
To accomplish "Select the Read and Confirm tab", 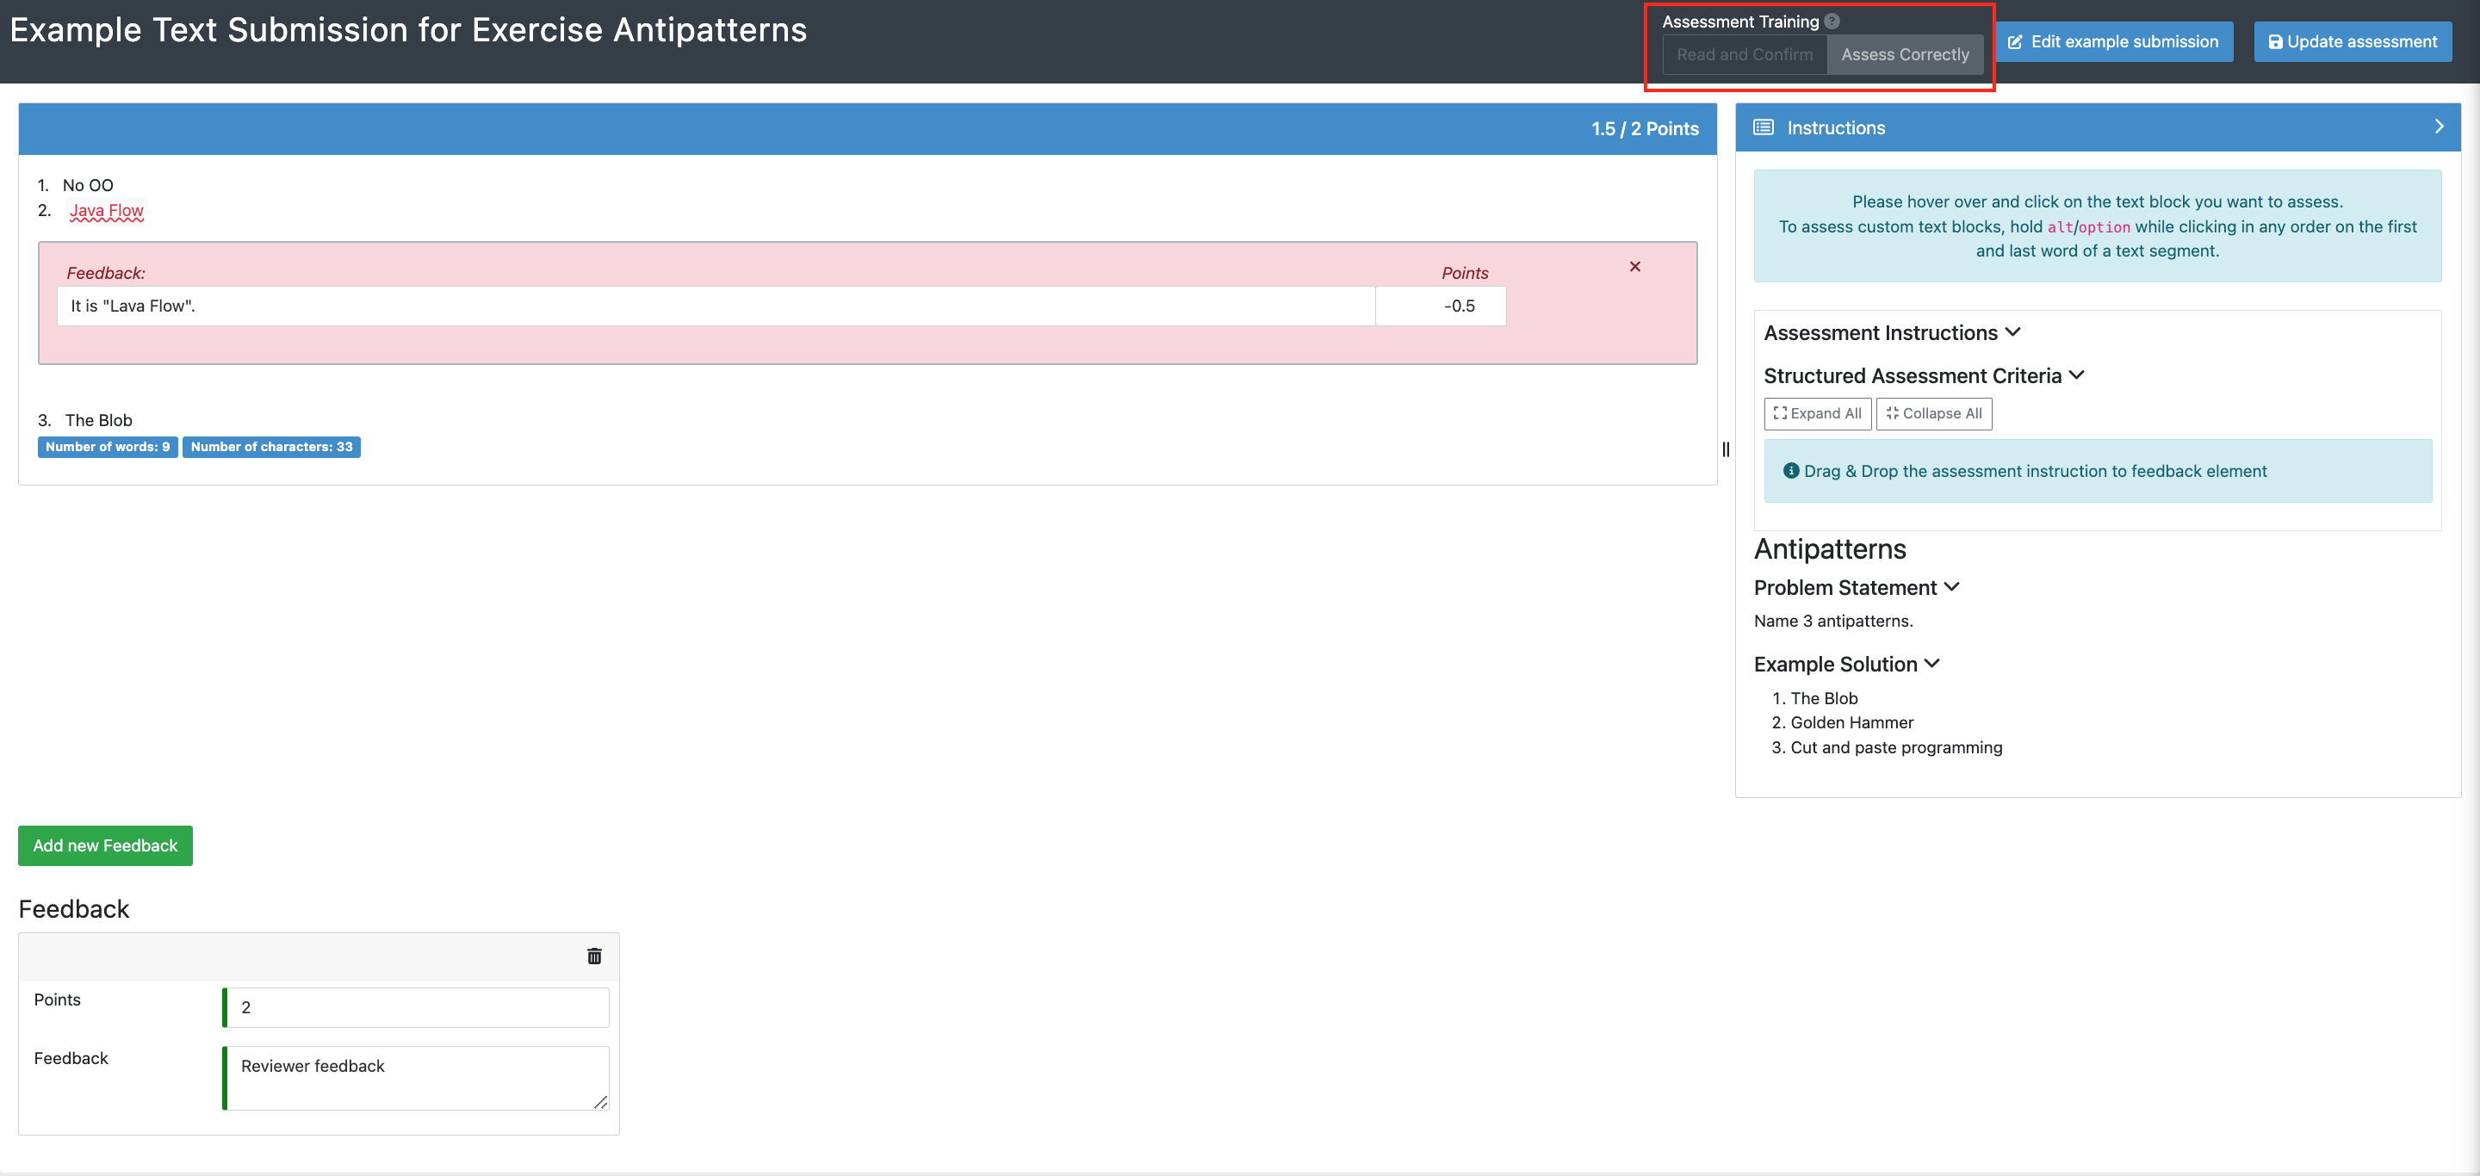I will point(1745,55).
